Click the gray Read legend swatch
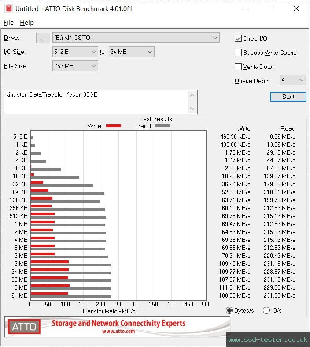The width and height of the screenshot is (310, 347). click(162, 126)
